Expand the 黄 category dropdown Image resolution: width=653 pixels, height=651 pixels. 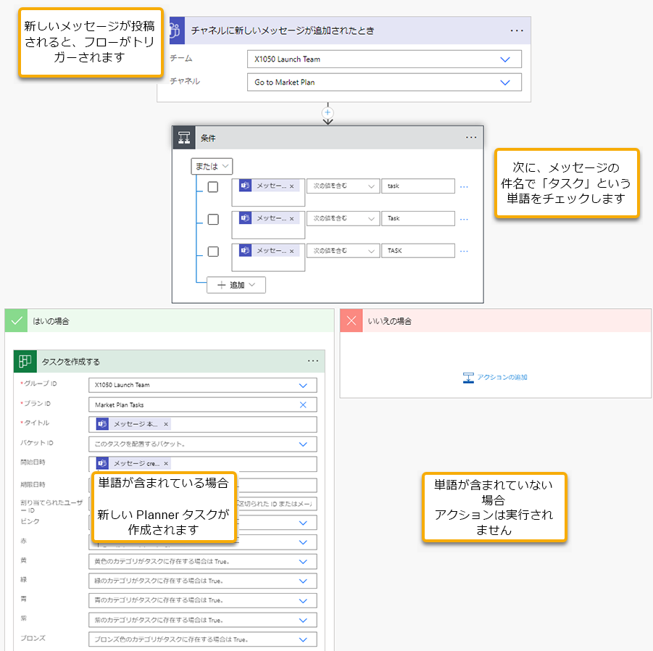303,561
